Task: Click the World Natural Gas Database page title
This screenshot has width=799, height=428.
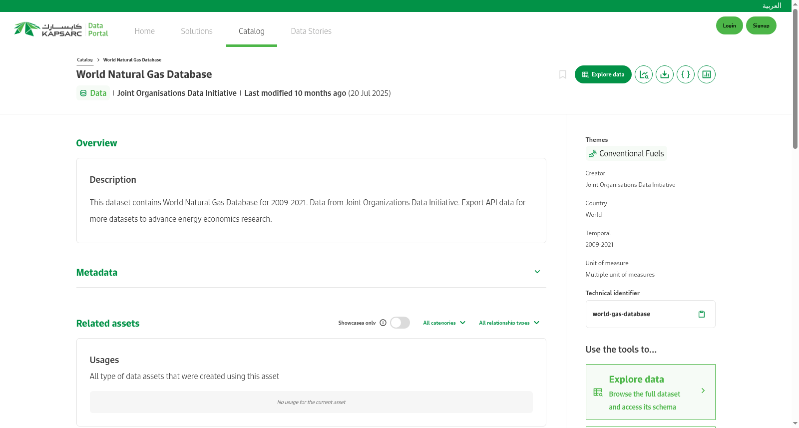Action: click(x=144, y=74)
